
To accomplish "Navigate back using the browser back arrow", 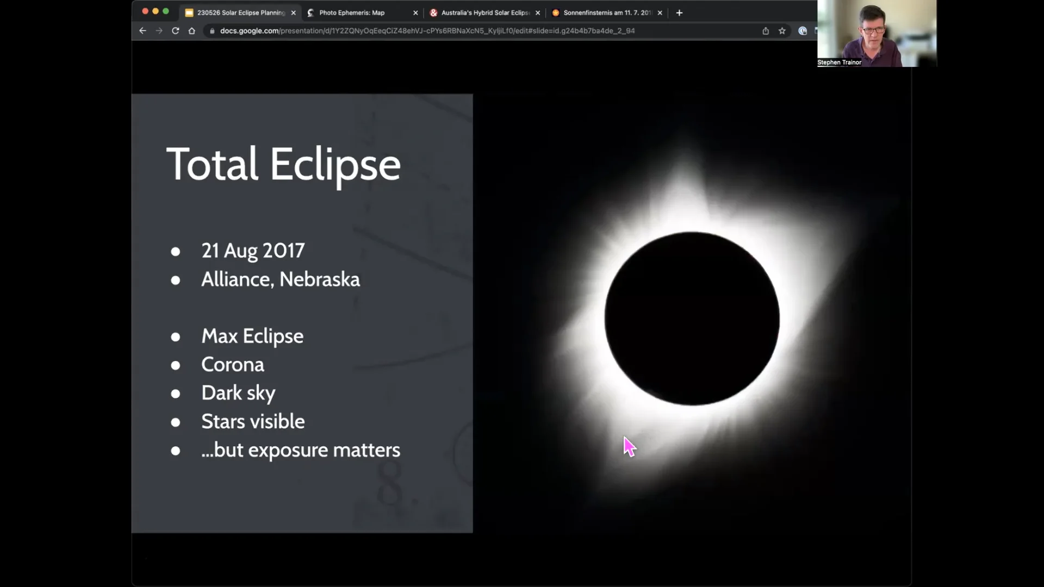I will click(142, 31).
